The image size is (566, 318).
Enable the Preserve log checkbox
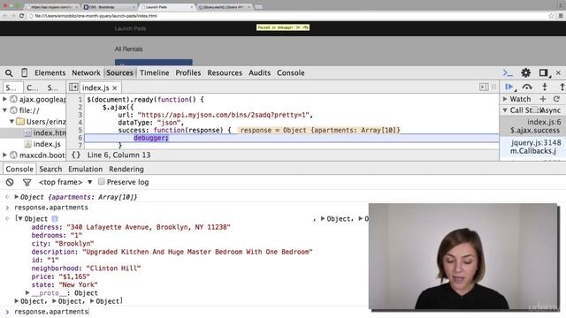coord(102,182)
